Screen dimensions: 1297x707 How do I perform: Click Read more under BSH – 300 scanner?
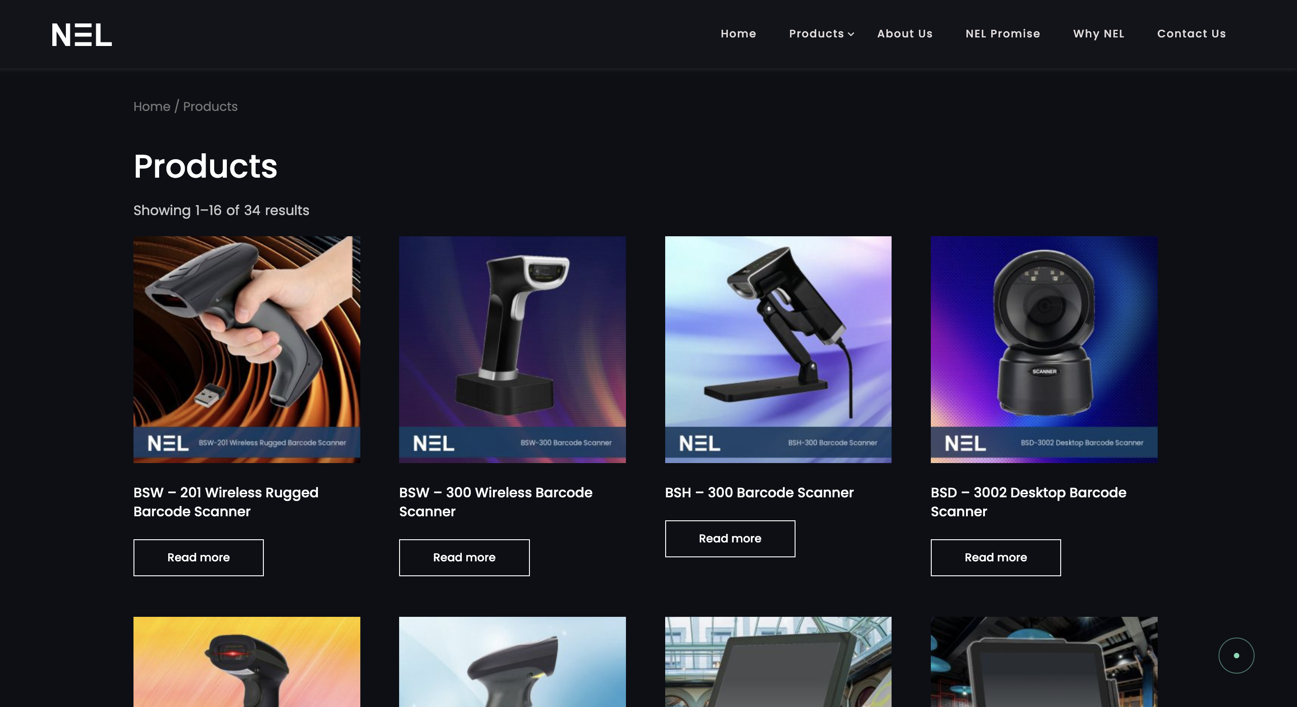730,538
